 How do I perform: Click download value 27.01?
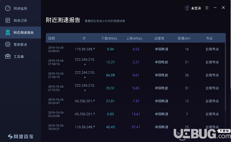[110, 101]
